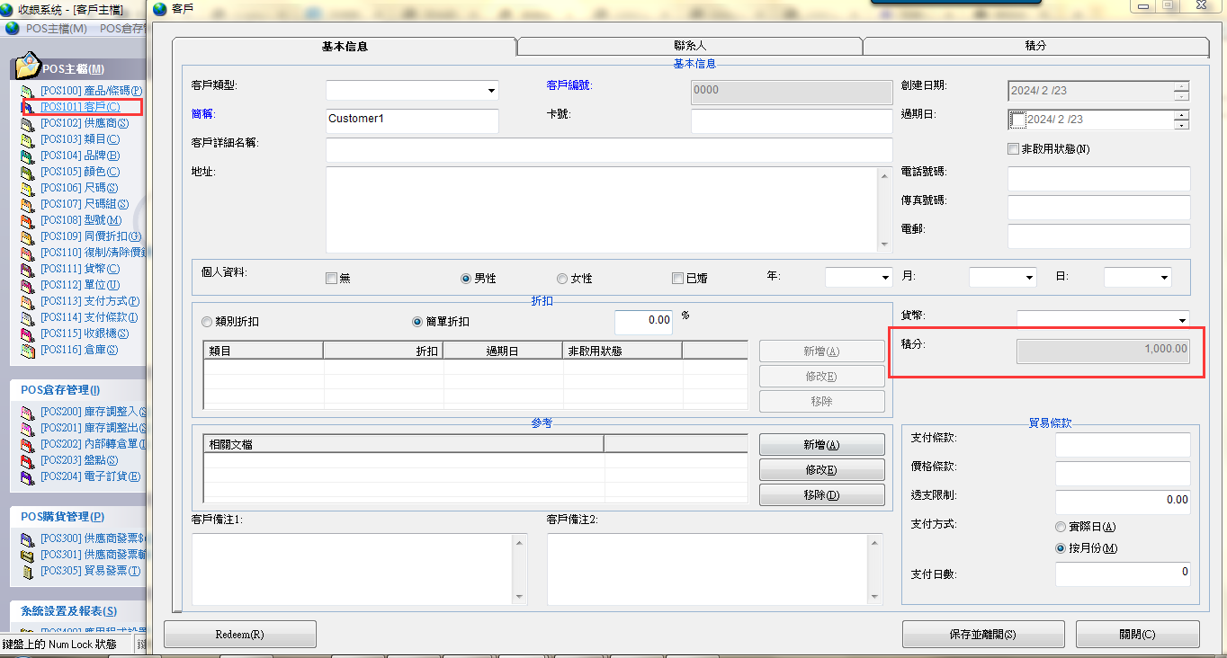Image resolution: width=1227 pixels, height=658 pixels.
Task: Select the 類別折扣 radio option
Action: coord(208,321)
